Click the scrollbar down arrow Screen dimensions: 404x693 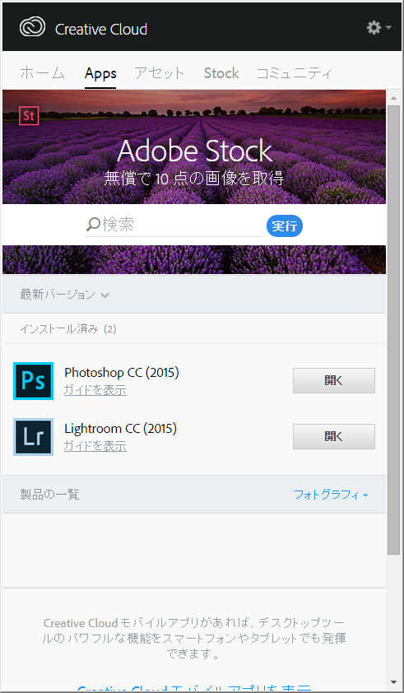coord(394,683)
